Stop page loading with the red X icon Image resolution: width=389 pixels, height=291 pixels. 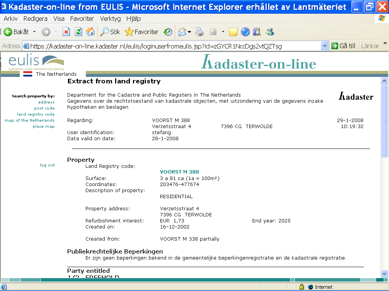(66, 32)
